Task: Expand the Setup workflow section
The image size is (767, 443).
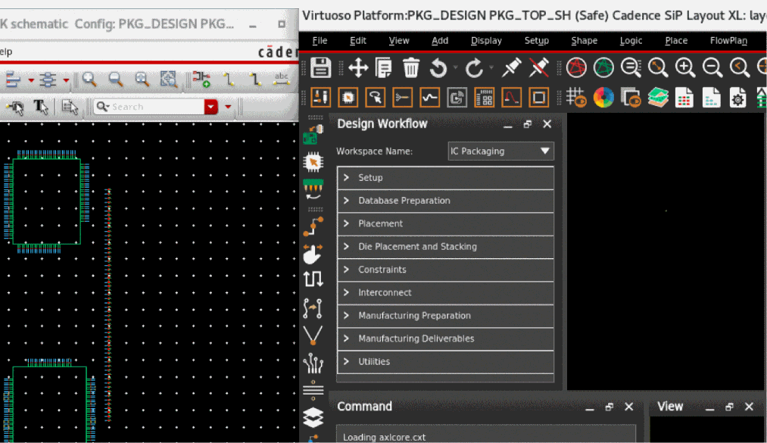Action: click(x=445, y=177)
